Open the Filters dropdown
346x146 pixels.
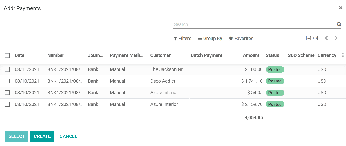click(x=182, y=39)
